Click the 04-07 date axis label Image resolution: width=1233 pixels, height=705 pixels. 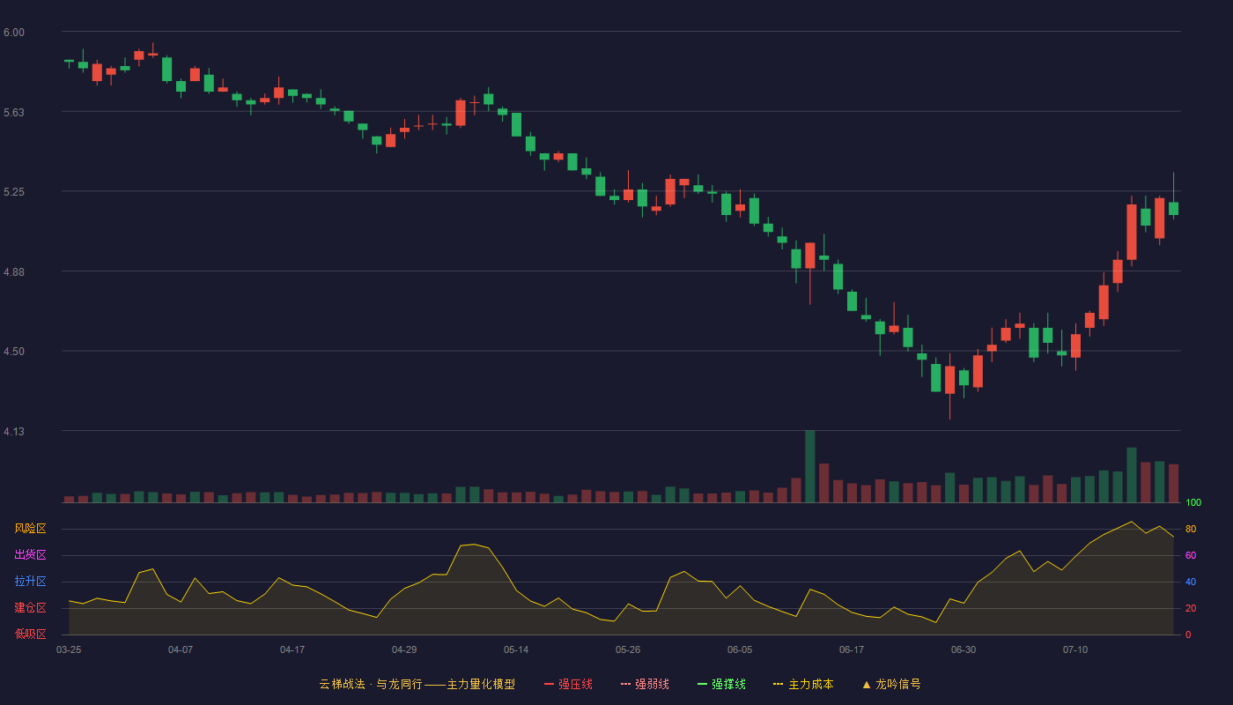click(x=181, y=649)
